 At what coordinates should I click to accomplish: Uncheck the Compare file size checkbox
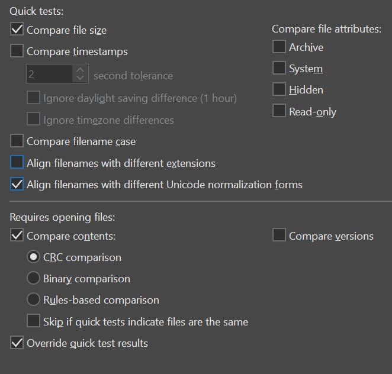click(x=17, y=30)
